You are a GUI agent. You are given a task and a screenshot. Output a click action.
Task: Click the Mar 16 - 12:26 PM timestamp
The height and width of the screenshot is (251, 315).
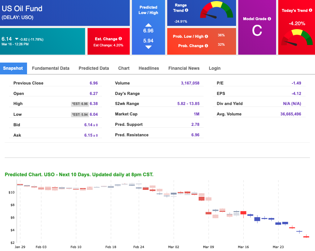(15, 44)
